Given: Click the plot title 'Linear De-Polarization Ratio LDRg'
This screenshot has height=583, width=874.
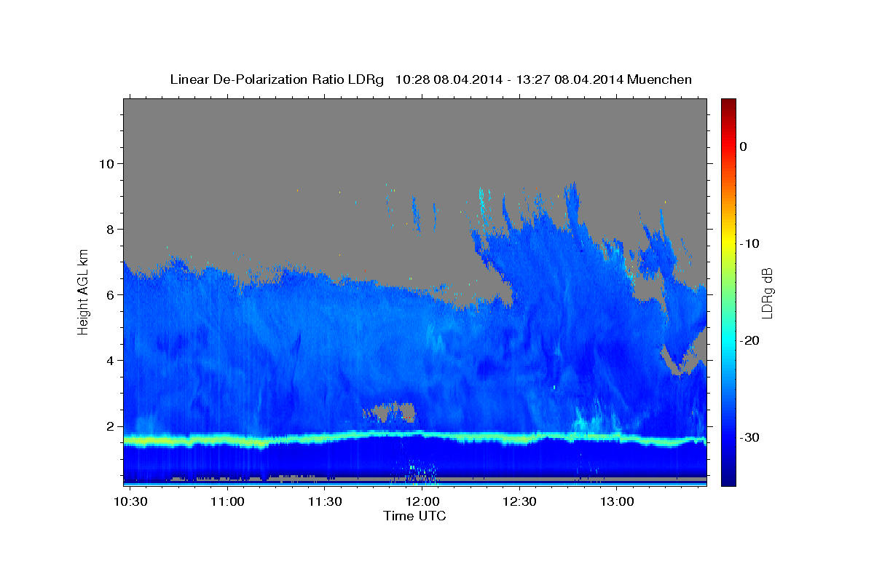Looking at the screenshot, I should pos(277,79).
